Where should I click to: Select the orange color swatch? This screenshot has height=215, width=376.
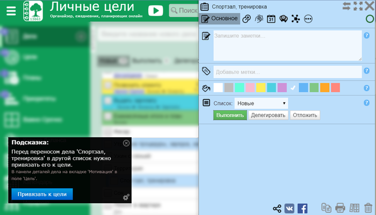324,87
